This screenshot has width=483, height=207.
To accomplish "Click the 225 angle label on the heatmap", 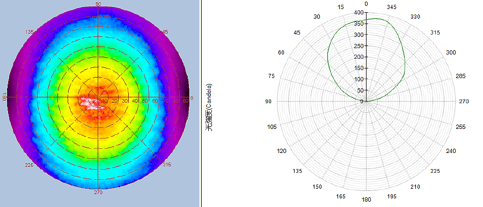I will point(30,165).
